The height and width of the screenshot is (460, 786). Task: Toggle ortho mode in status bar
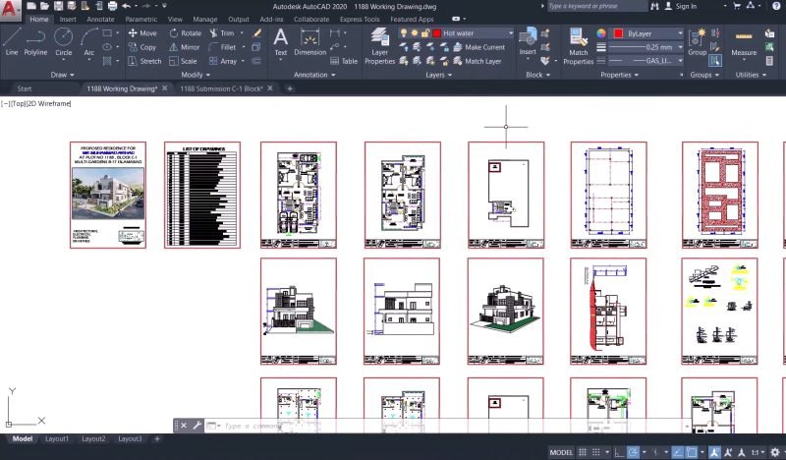[619, 452]
